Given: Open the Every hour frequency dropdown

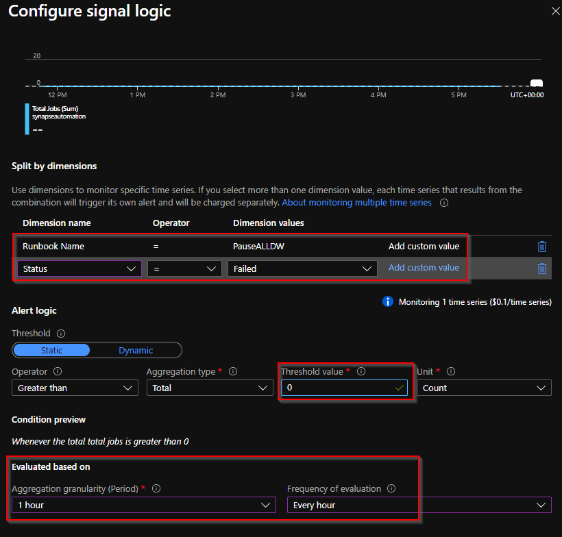Looking at the screenshot, I should [419, 505].
